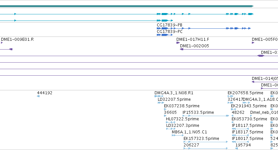Click the purple glyph under DME1-017H11.F

click(x=178, y=43)
